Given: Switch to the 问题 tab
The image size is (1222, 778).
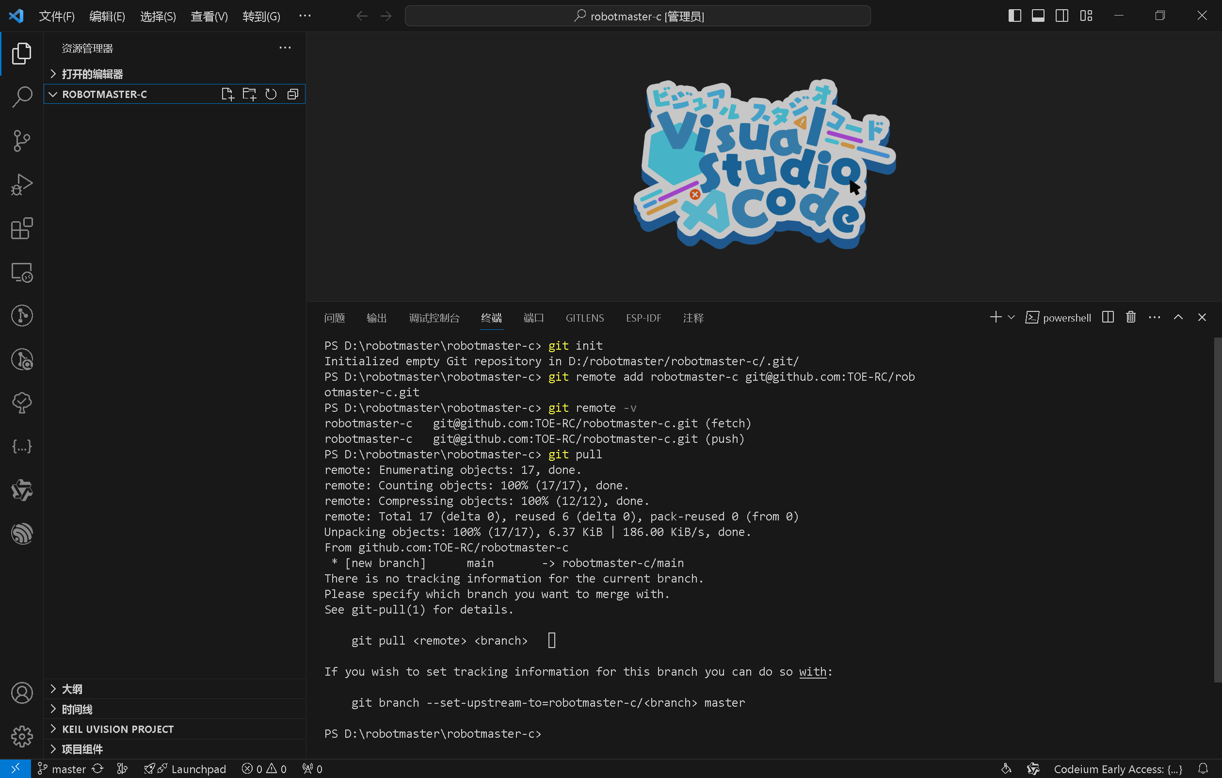Looking at the screenshot, I should pyautogui.click(x=335, y=318).
